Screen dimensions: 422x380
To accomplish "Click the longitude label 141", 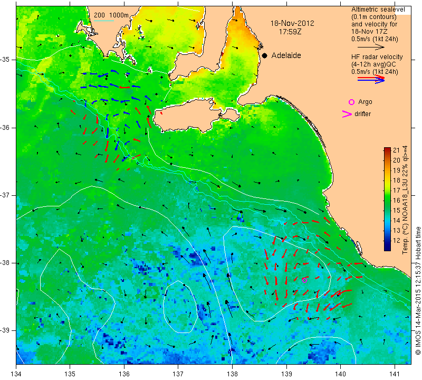I will pos(395,374).
